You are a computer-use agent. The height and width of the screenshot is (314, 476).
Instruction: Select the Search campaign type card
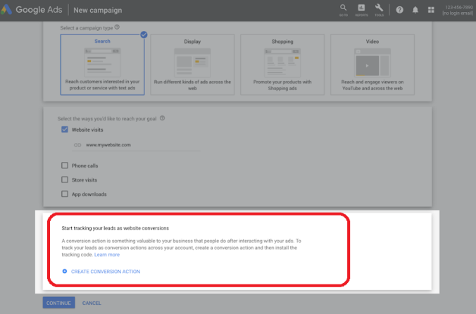tap(102, 64)
